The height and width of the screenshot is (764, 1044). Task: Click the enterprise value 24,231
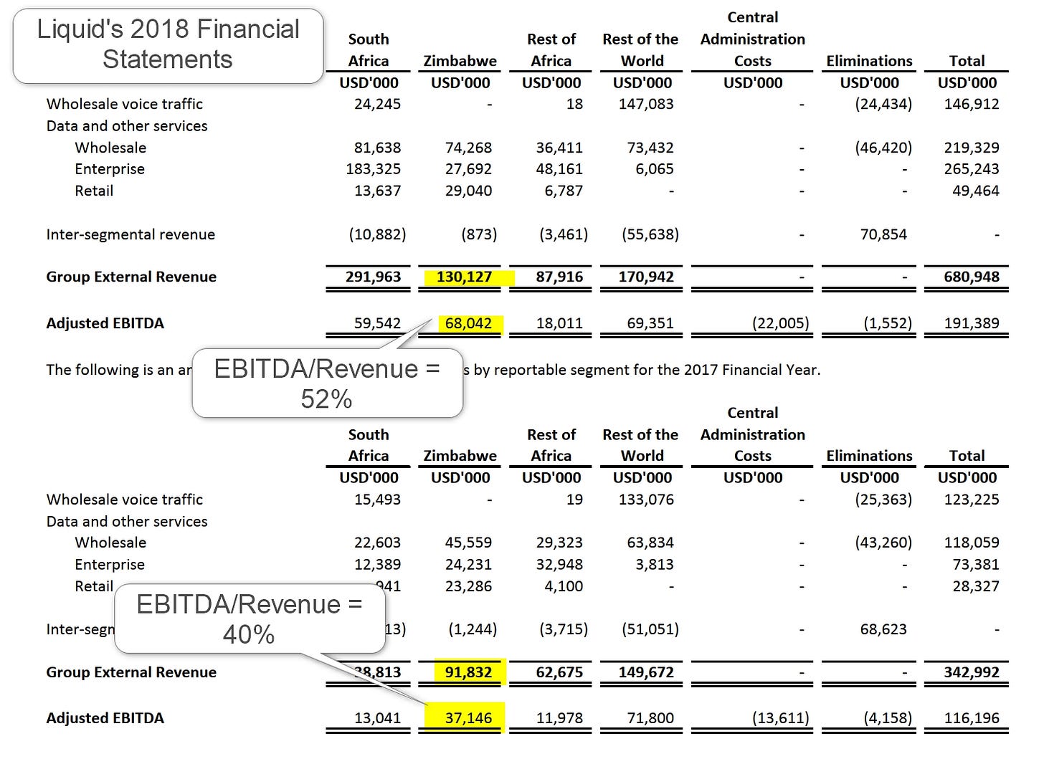click(468, 565)
